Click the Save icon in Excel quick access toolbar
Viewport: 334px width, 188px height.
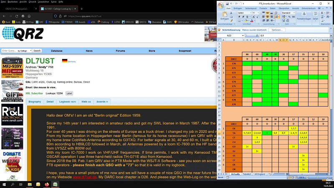click(x=227, y=4)
